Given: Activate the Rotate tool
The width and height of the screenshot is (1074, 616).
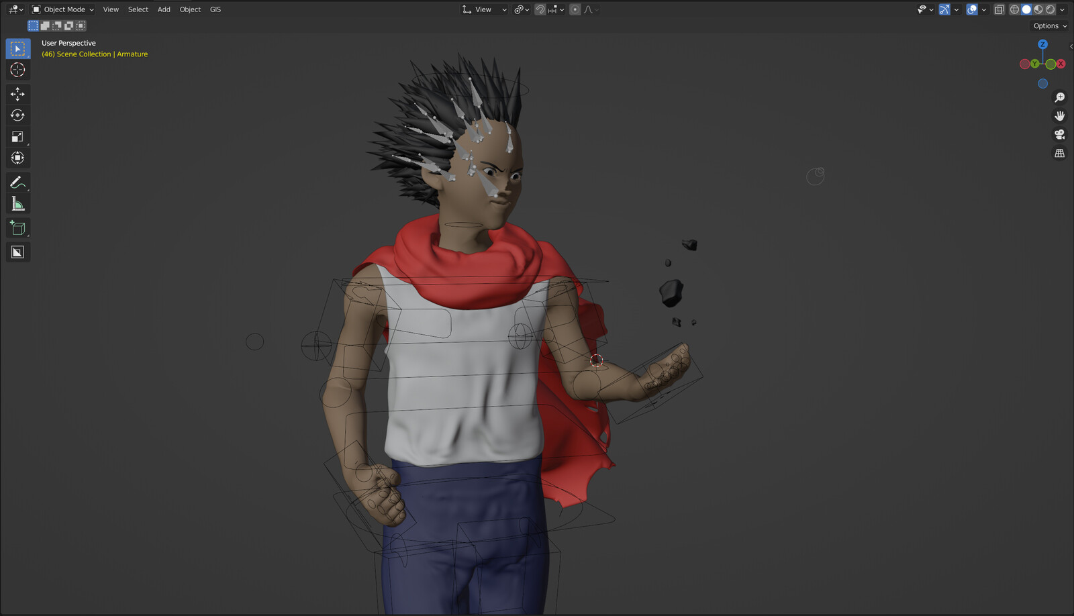Looking at the screenshot, I should 17,115.
